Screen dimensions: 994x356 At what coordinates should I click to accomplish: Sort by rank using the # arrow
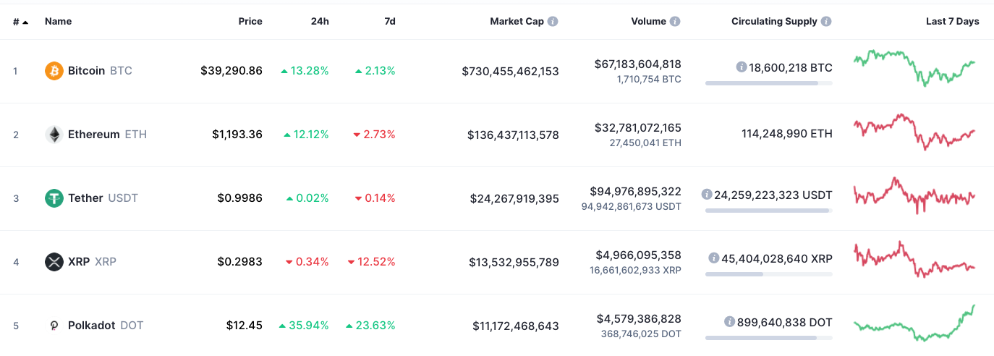21,22
